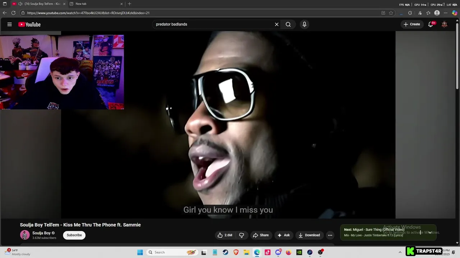The width and height of the screenshot is (460, 258).
Task: Click video title Kiss Me Thru The Phone
Action: (80, 225)
